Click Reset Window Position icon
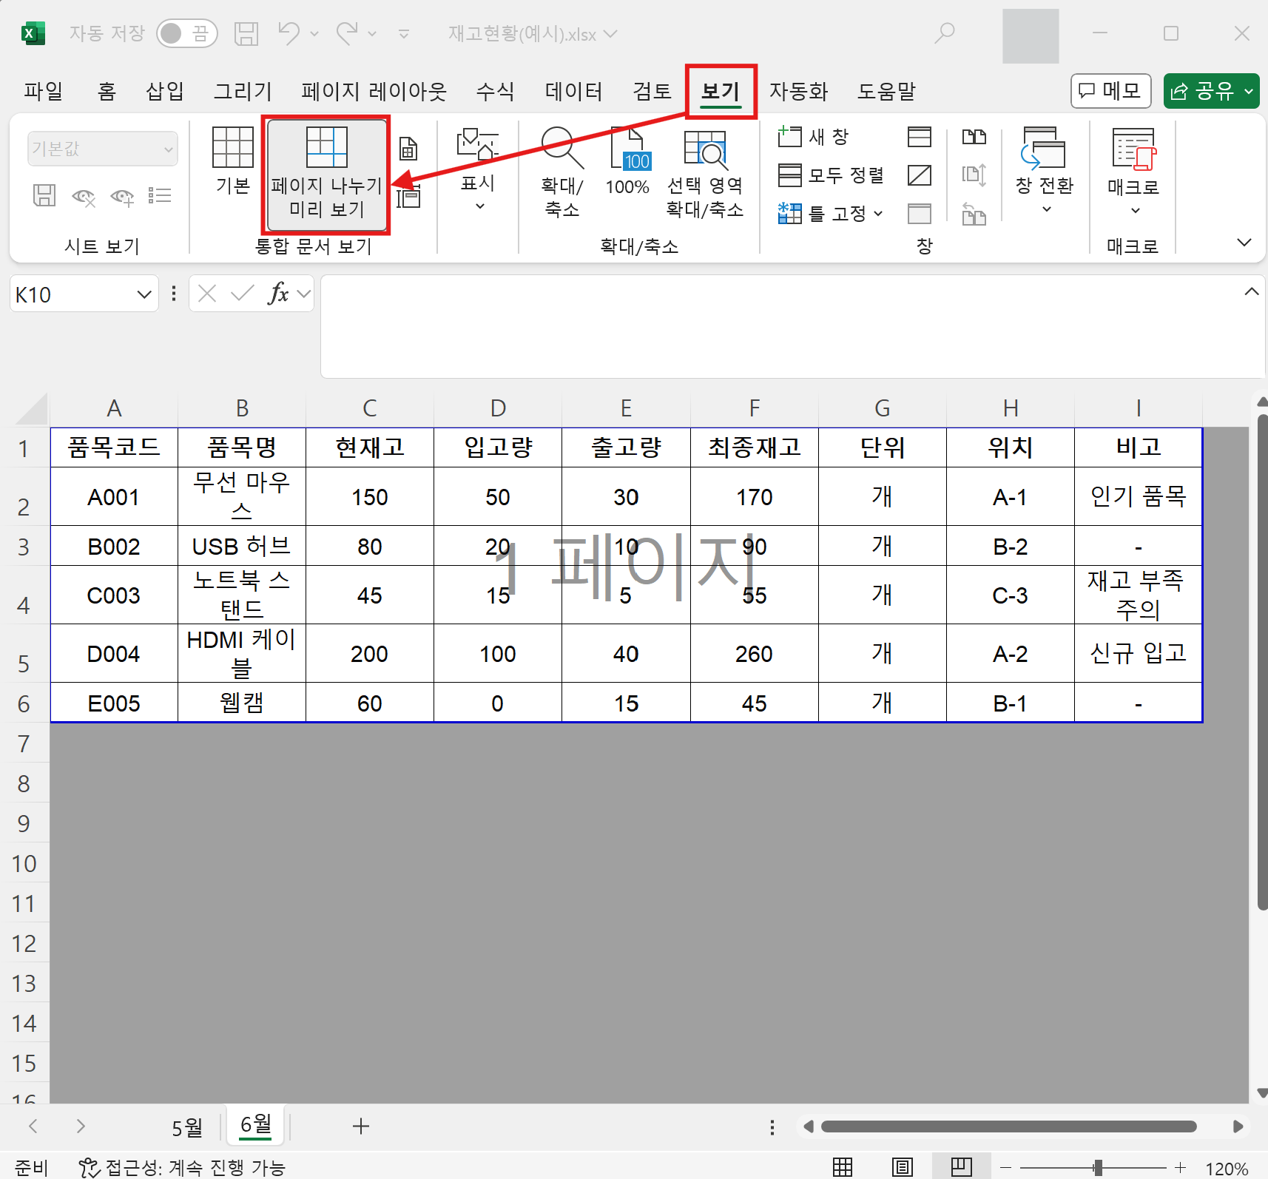Screen dimensions: 1268x1179 [x=974, y=214]
